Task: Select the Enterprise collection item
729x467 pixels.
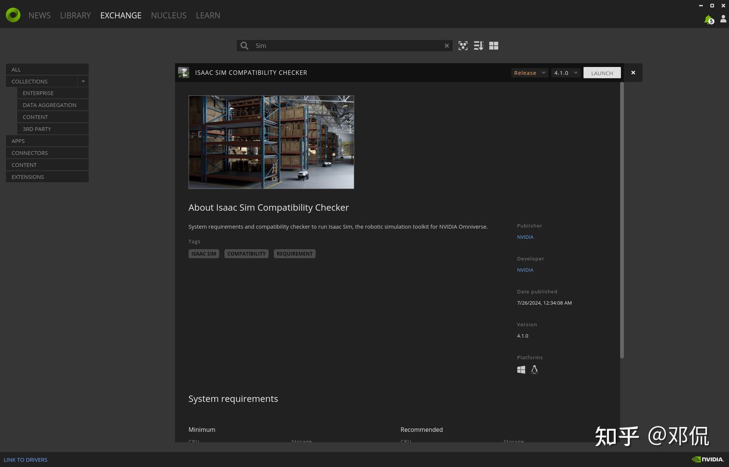Action: 53,93
